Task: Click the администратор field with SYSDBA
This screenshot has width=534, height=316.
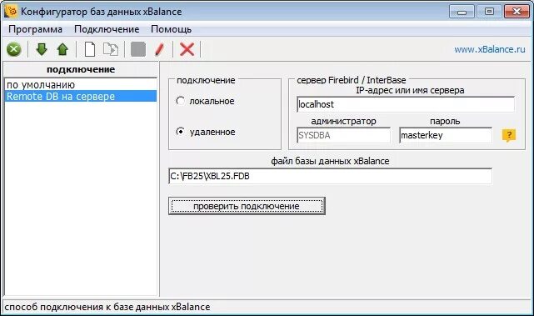Action: pyautogui.click(x=343, y=135)
